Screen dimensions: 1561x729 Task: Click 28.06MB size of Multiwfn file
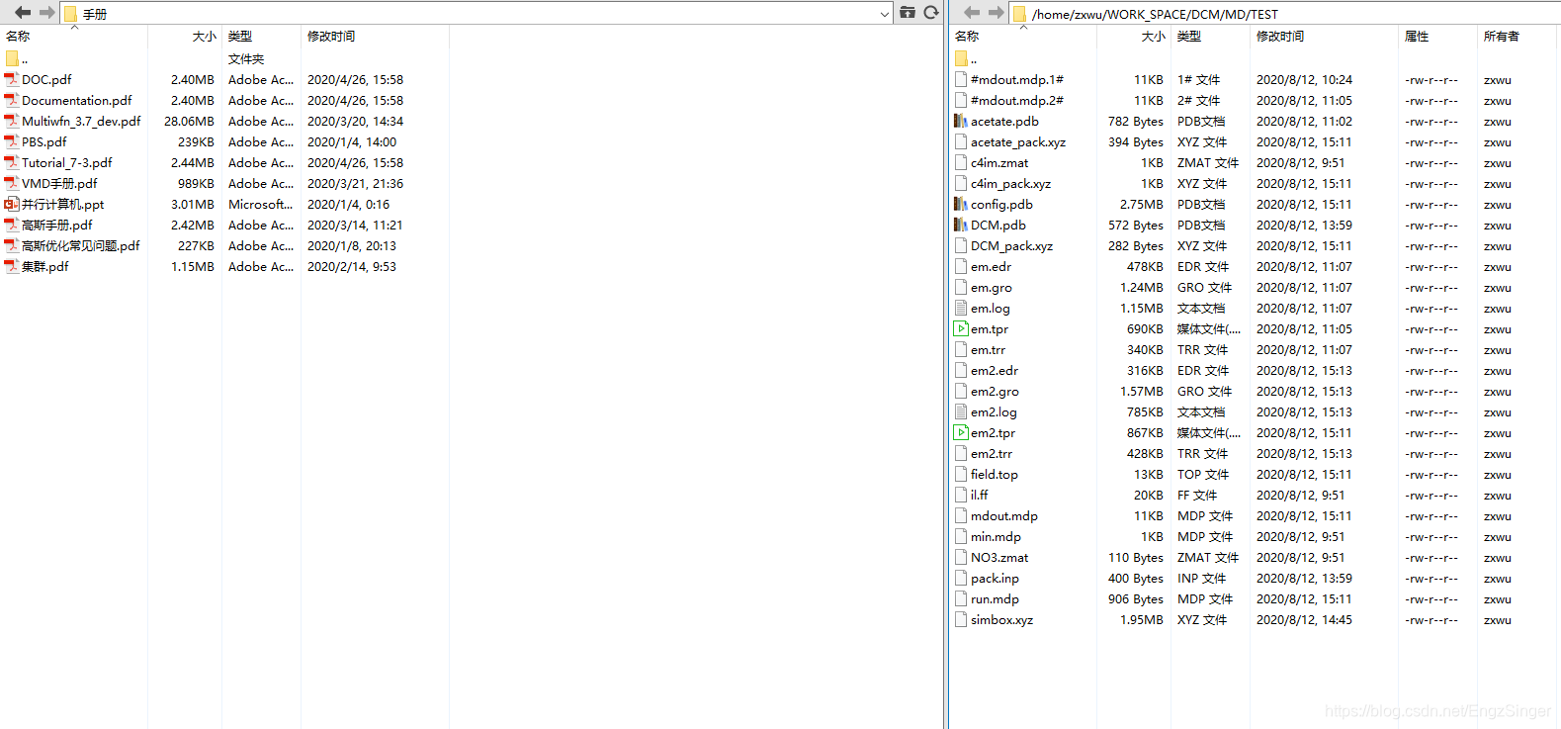[189, 121]
